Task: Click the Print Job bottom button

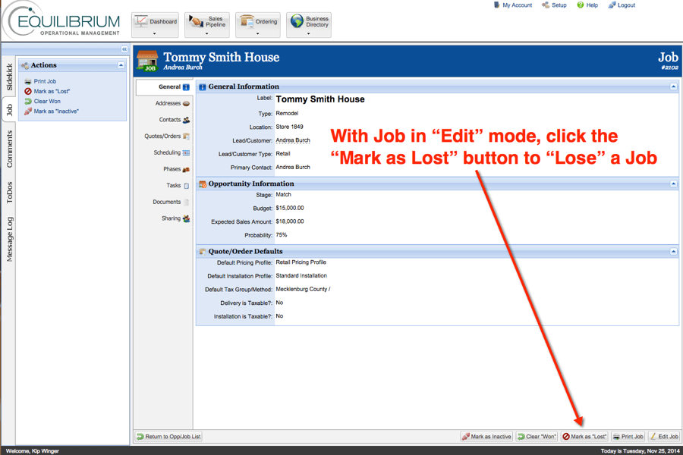Action: coord(628,436)
